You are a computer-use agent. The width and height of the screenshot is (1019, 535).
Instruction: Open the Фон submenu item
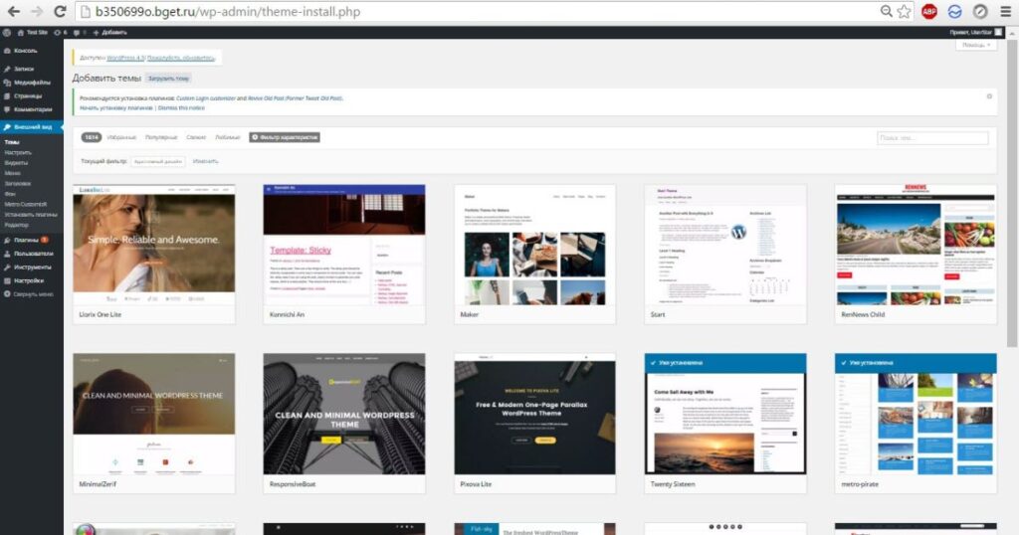(10, 194)
